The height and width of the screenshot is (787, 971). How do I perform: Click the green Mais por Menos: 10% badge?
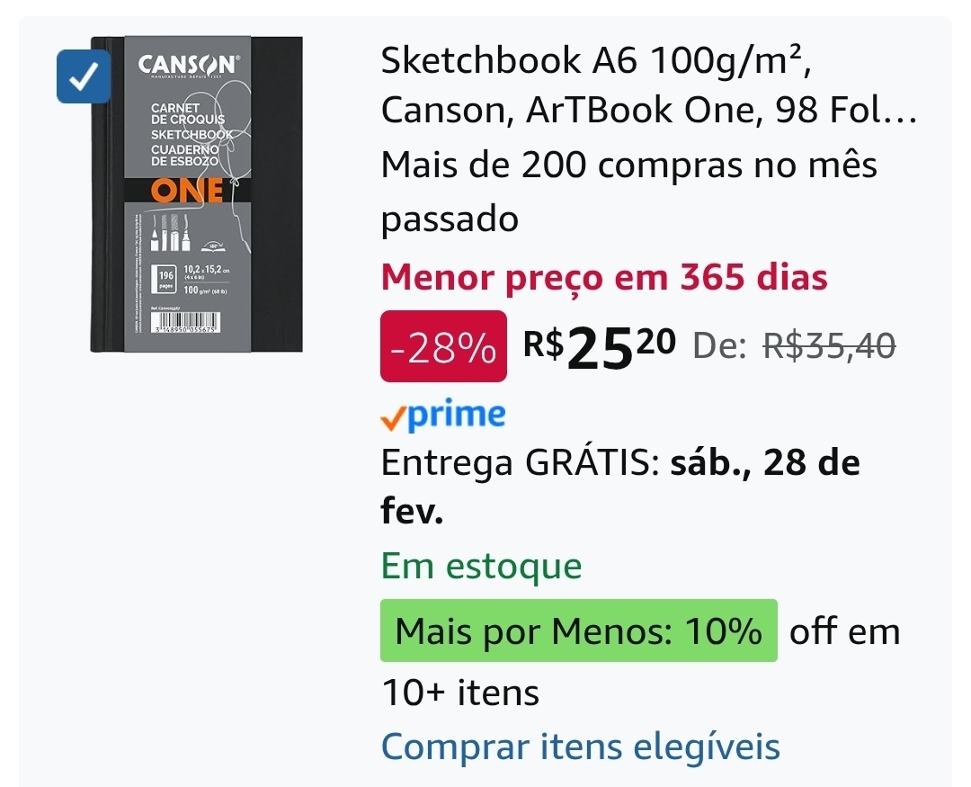578,631
